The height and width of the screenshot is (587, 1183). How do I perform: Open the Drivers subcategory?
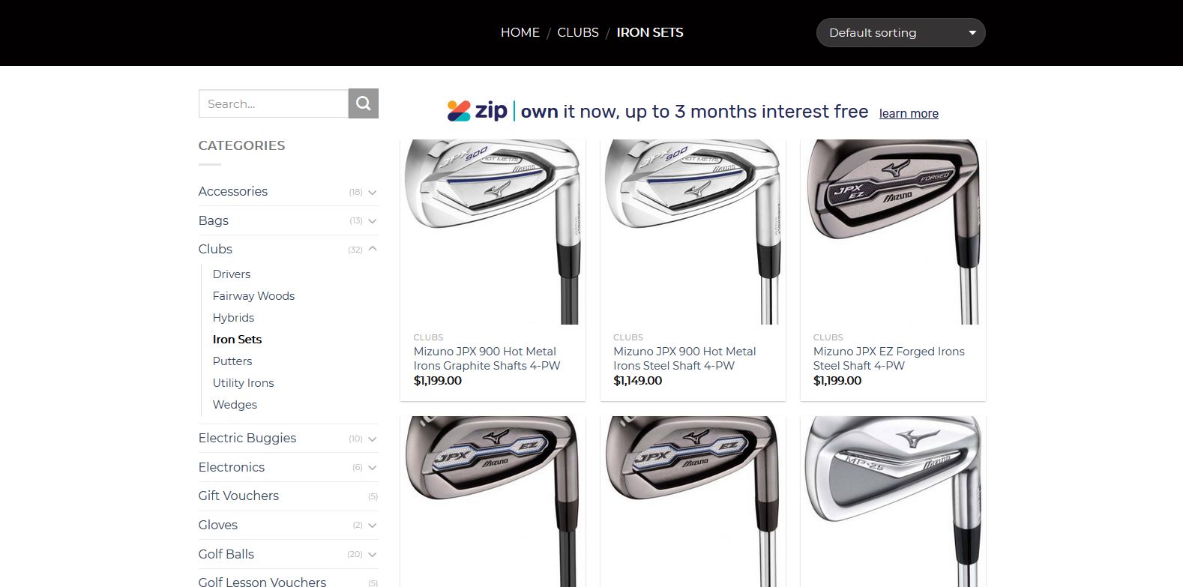(231, 274)
